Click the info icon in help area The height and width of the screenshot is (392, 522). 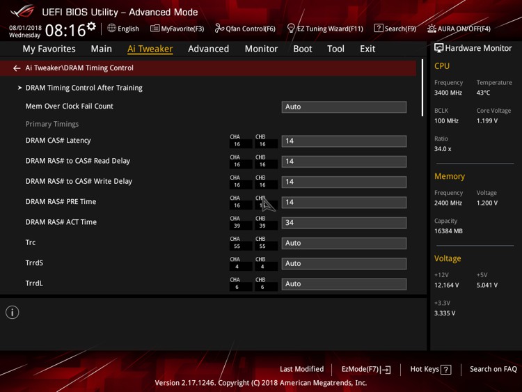point(13,313)
